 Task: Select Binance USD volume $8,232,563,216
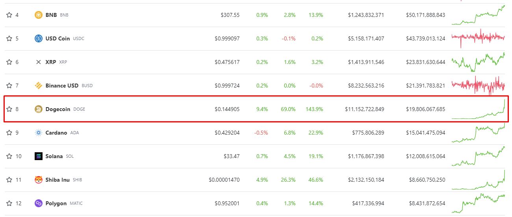[366, 86]
